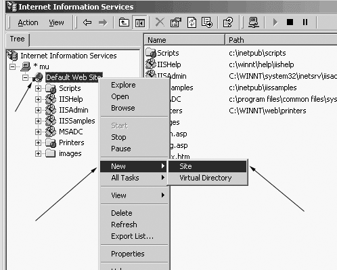The image size is (337, 270).
Task: Select path c:\winnt\help\iishelp cell
Action: point(261,64)
